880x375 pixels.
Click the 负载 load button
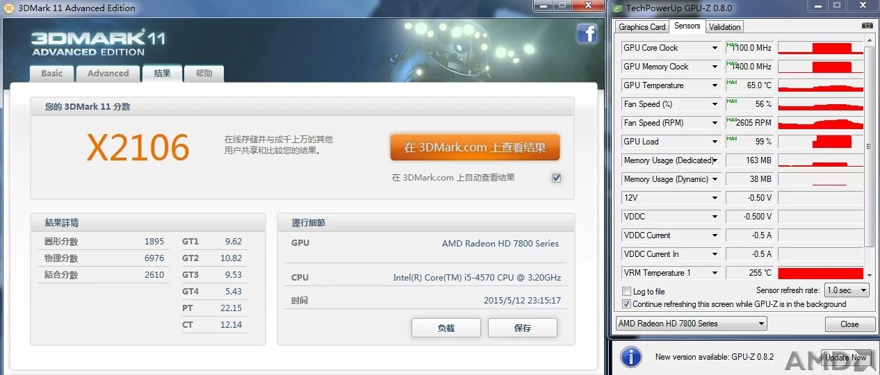click(x=446, y=328)
